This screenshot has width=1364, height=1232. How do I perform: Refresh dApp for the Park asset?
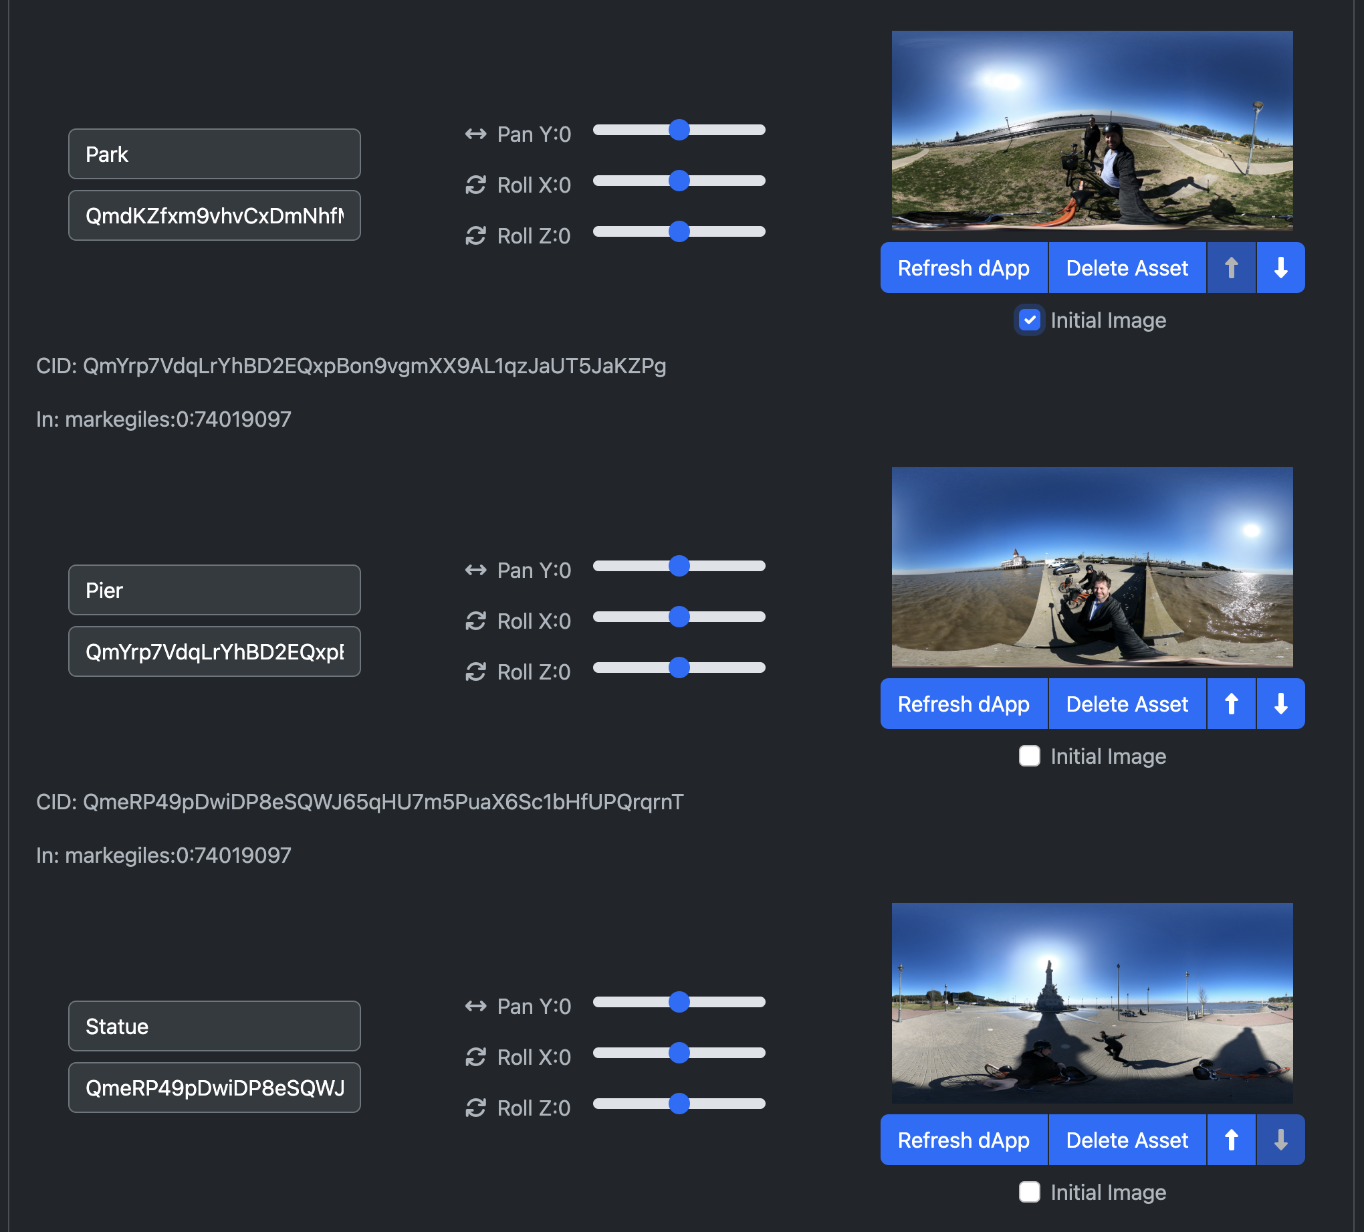tap(963, 268)
